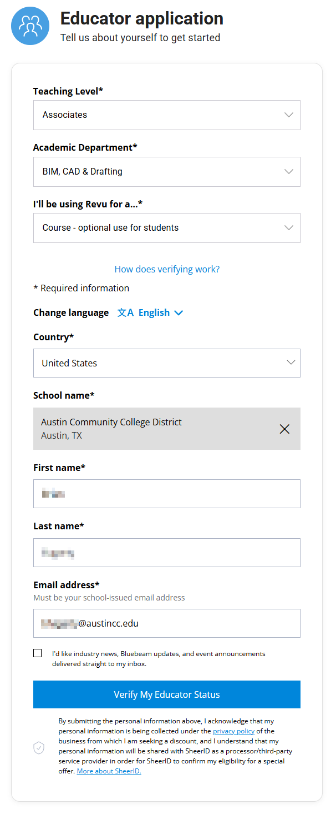The image size is (336, 814).
Task: Click the shield icon near the disclaimer
Action: (39, 748)
